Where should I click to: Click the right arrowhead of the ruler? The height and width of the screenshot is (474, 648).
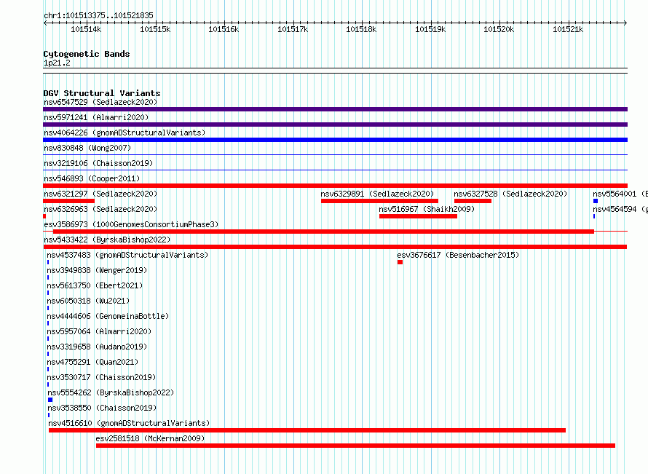[625, 23]
